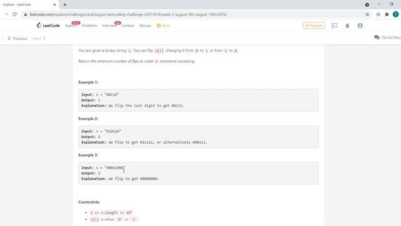The image size is (401, 226).
Task: Click the recording indicator in title bar
Action: (x=367, y=4)
